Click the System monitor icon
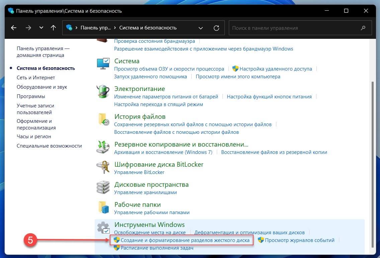 point(103,64)
